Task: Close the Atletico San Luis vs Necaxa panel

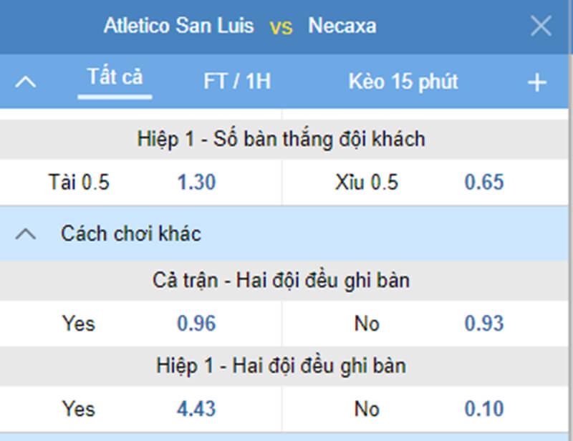Action: 541,26
